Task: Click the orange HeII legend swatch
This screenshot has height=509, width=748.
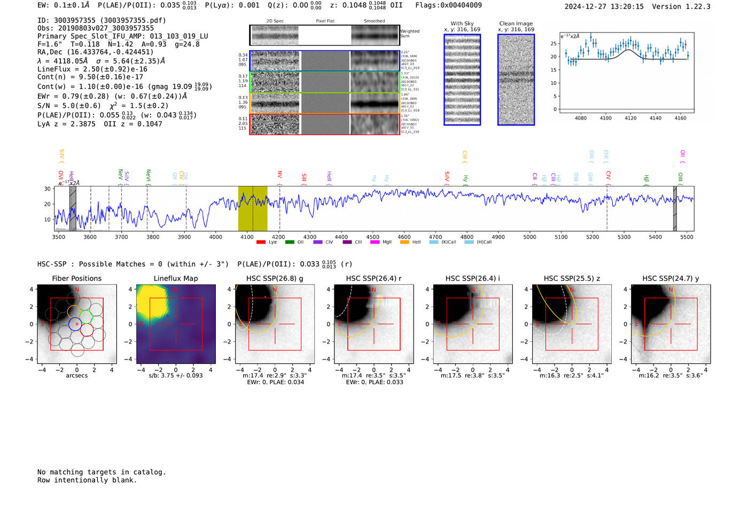Action: 404,242
